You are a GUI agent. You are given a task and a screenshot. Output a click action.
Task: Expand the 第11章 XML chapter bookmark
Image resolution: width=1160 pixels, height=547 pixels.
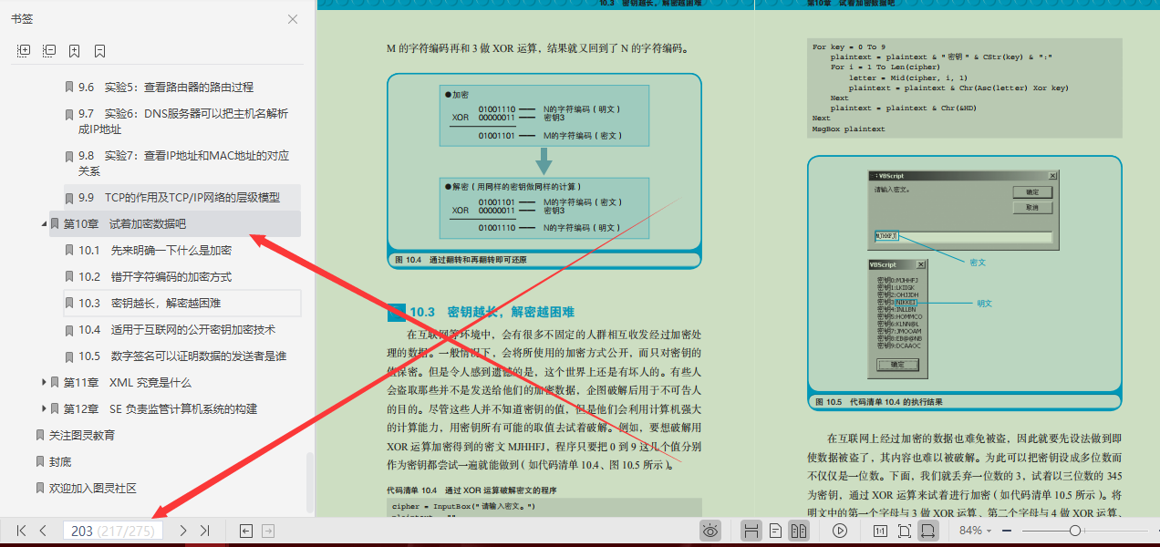pos(44,383)
